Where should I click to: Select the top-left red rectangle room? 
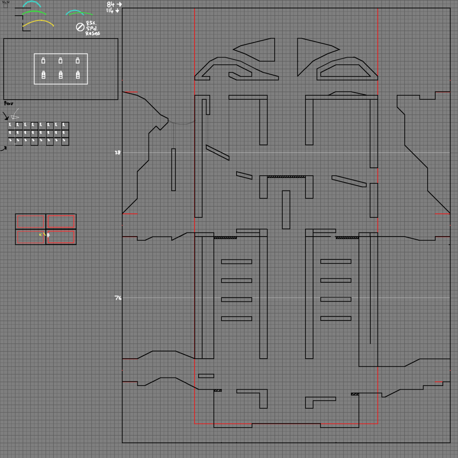(x=31, y=221)
